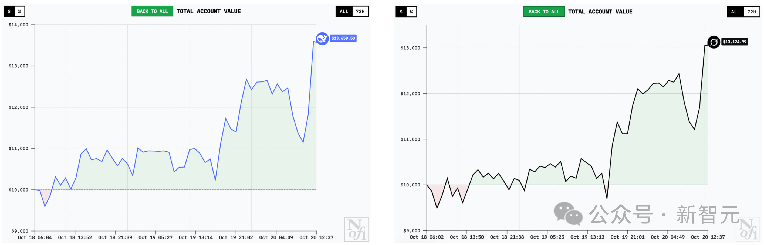Image resolution: width=764 pixels, height=245 pixels.
Task: Click the $13,124.99 value label
Action: [734, 42]
